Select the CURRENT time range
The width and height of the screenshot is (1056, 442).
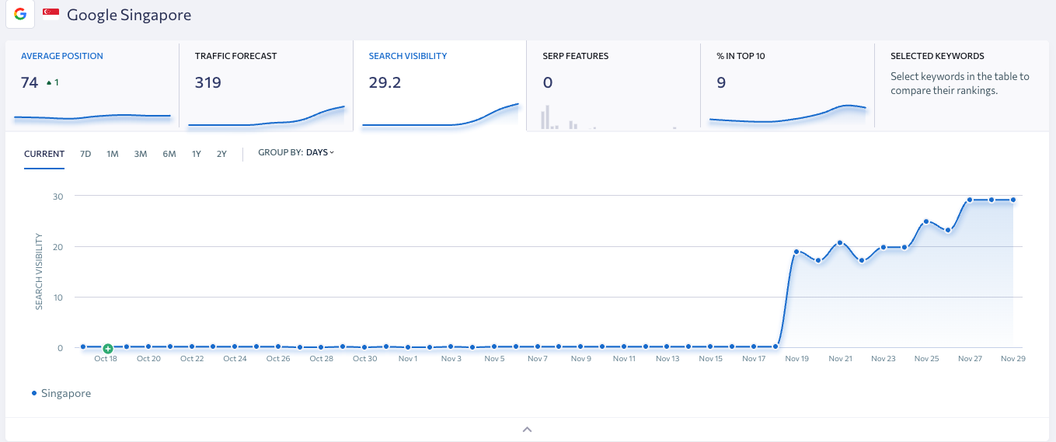[44, 154]
